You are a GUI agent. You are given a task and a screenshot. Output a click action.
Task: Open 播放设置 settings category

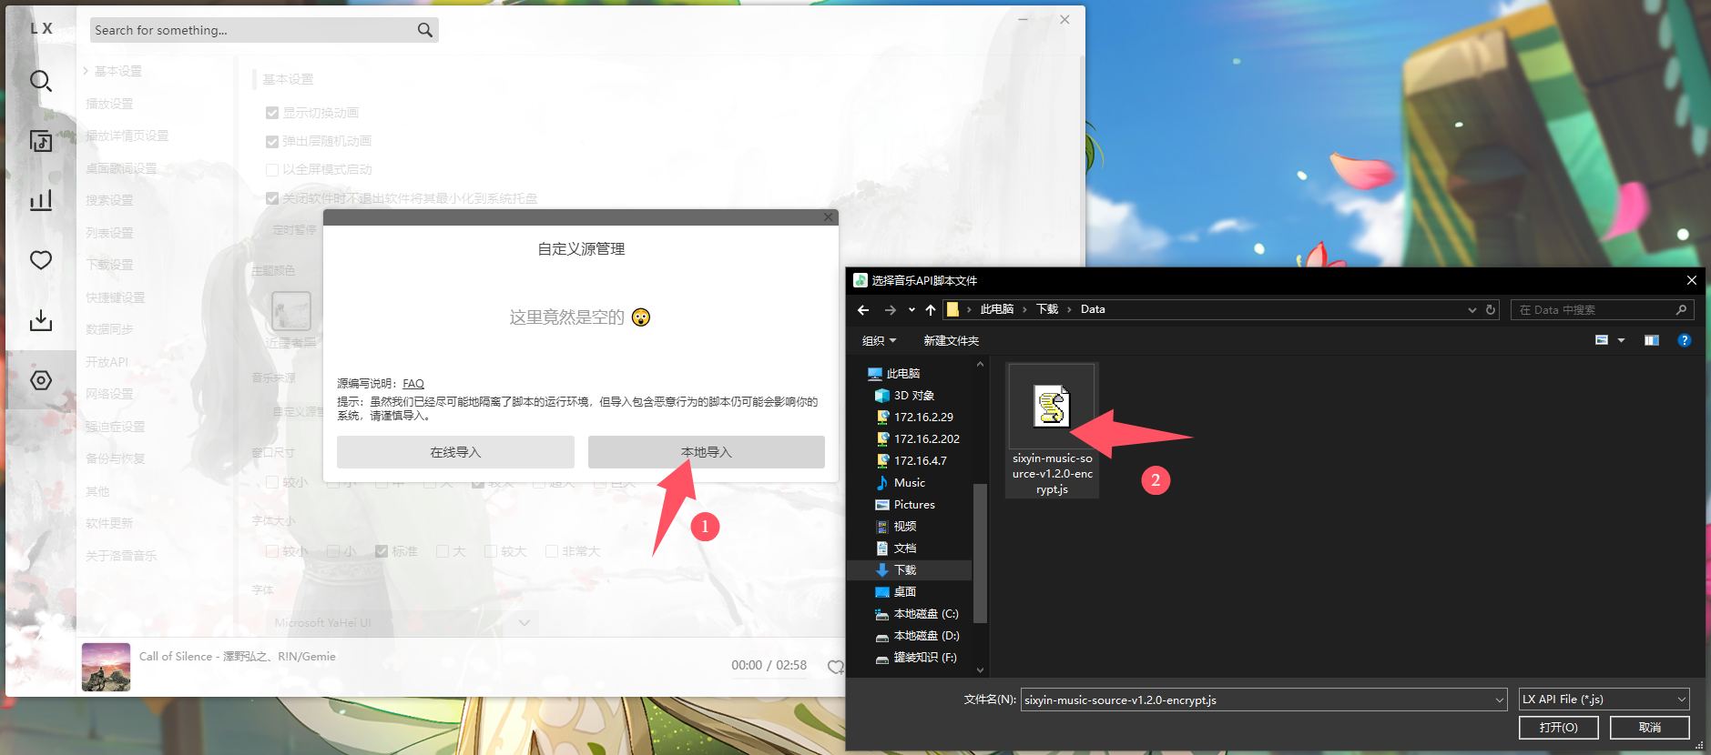tap(109, 104)
